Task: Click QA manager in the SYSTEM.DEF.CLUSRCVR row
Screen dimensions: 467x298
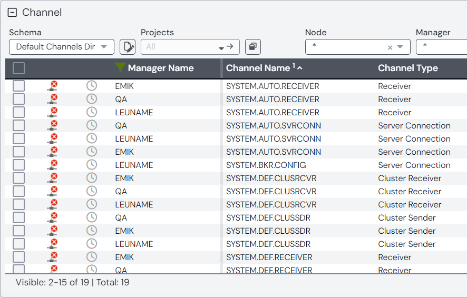Action: click(121, 191)
